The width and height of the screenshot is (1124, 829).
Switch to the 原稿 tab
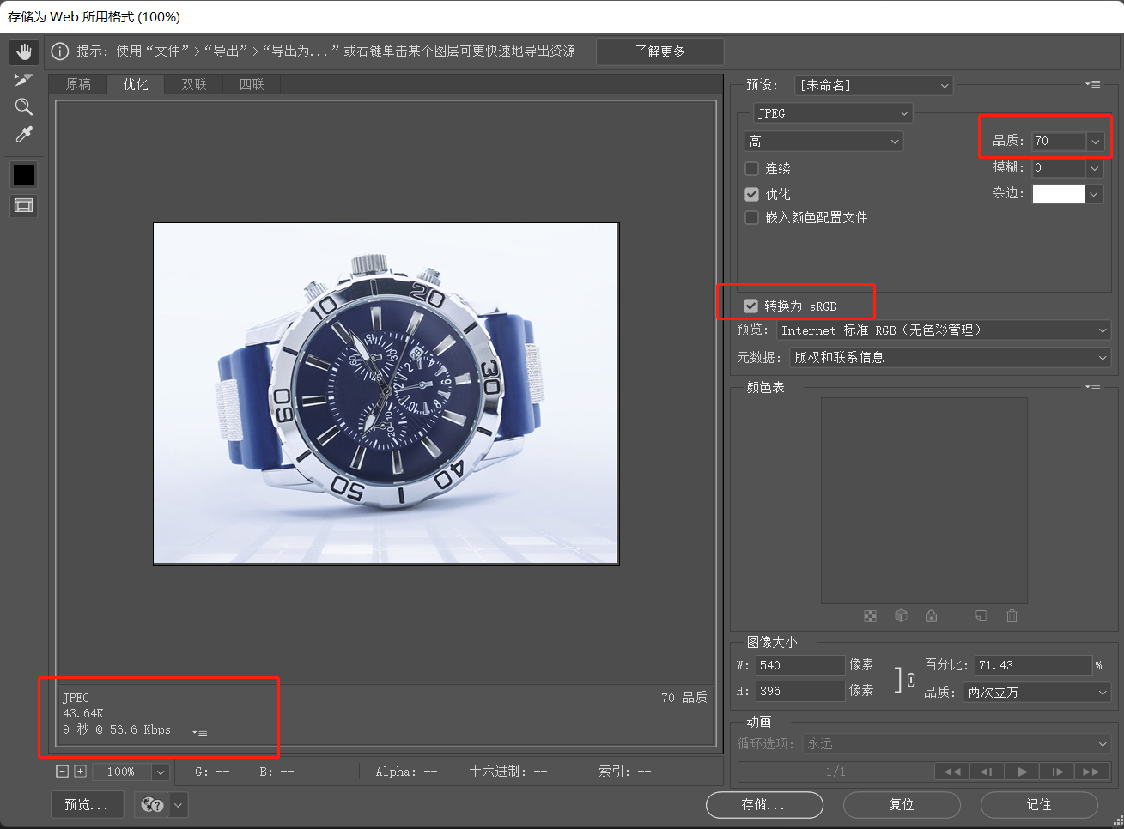pos(78,84)
